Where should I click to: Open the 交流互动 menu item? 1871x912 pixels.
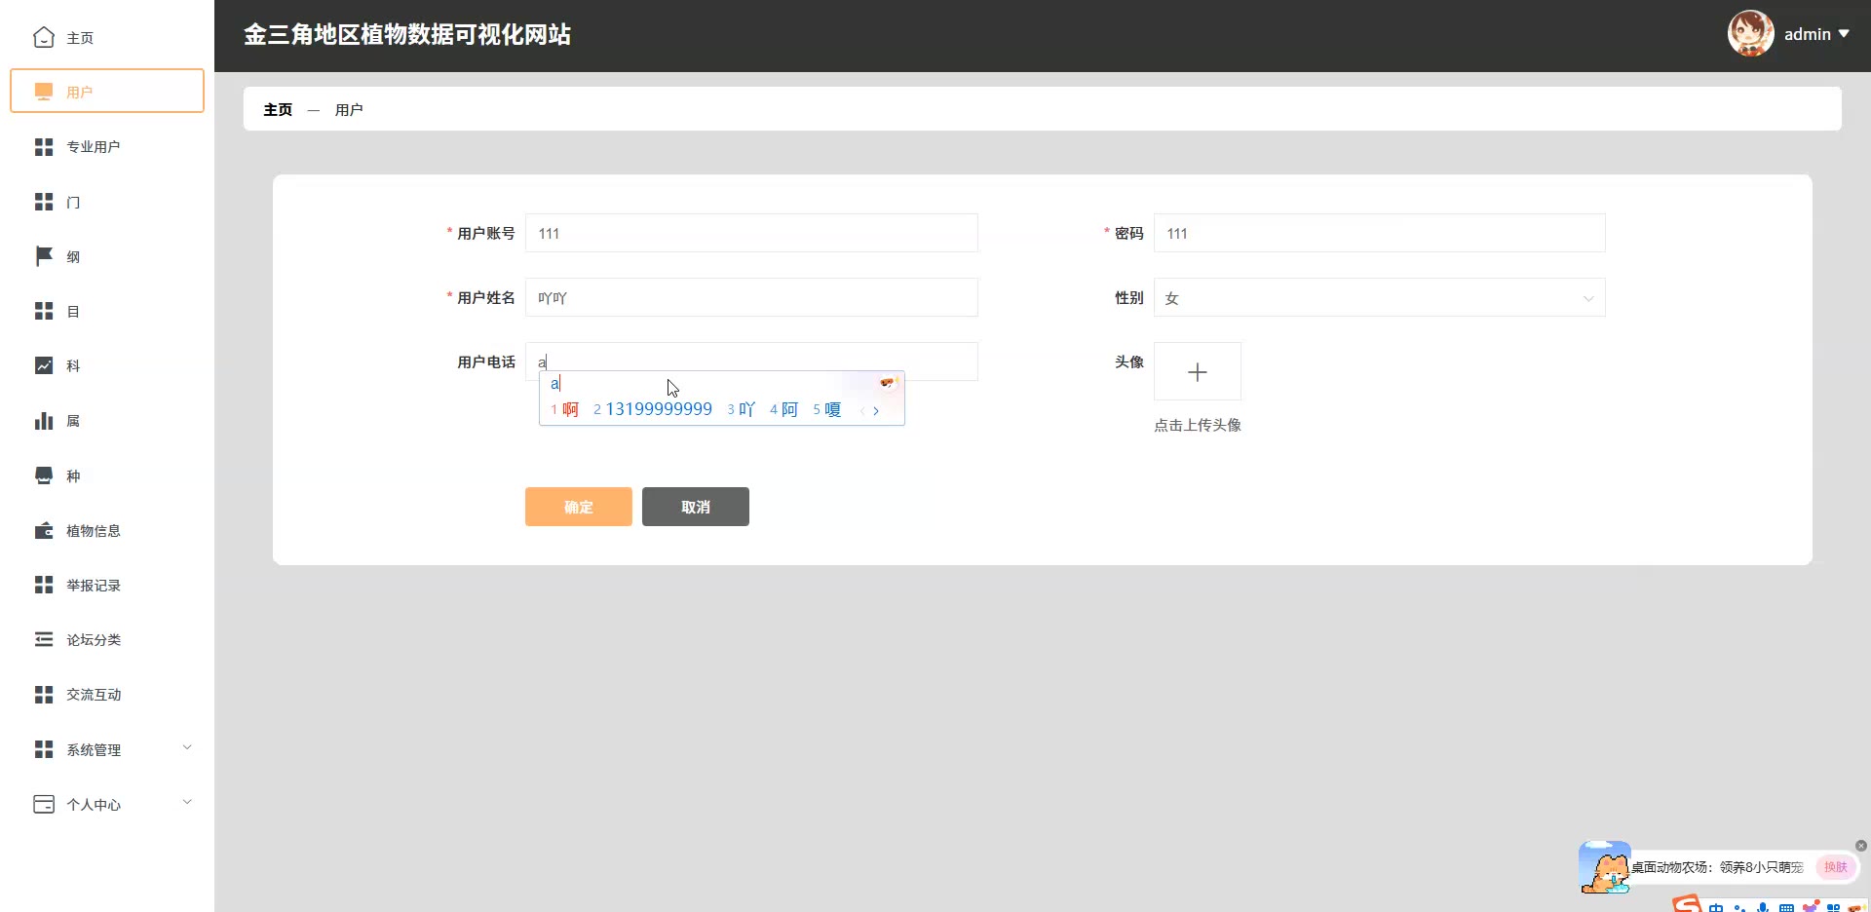(x=107, y=695)
